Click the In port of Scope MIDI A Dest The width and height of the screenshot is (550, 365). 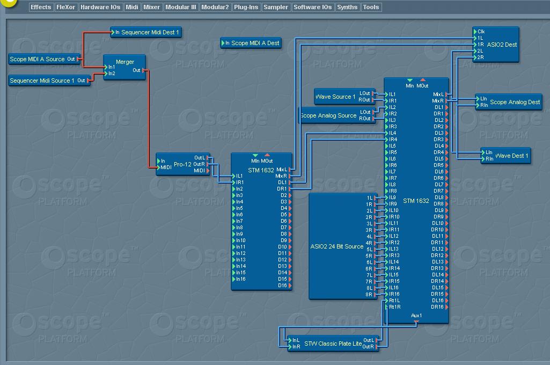tap(223, 43)
